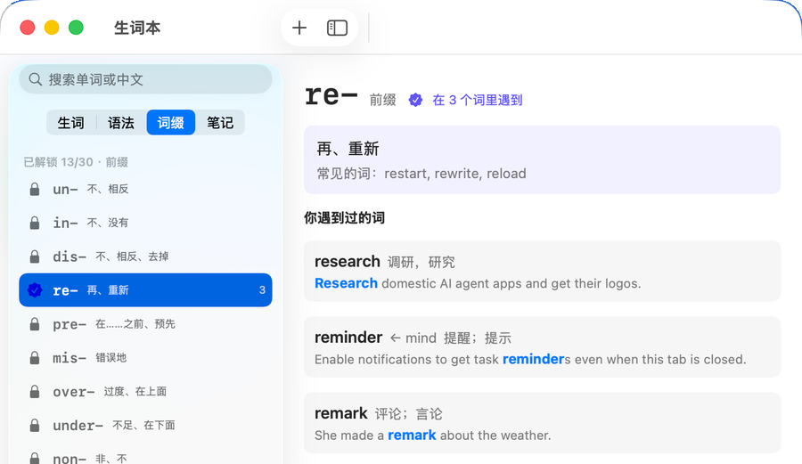Click the plus button to add a word
Viewport: 802px width, 464px height.
[x=299, y=28]
